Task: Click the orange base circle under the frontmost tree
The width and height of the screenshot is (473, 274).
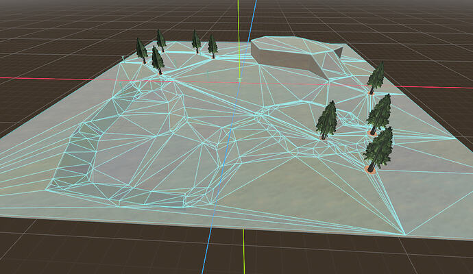Action: [370, 170]
